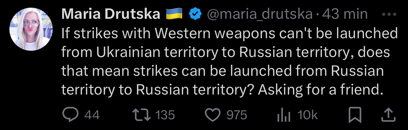Screen dimensions: 408x130
Task: Click the 975 likes count
Action: [236, 115]
